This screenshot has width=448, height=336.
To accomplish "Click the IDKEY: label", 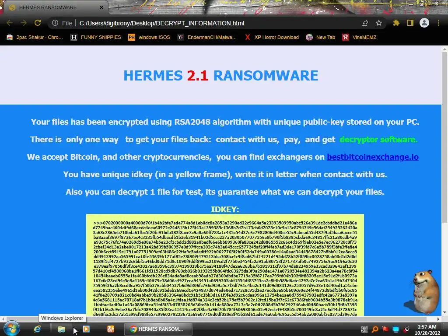I will [225, 210].
